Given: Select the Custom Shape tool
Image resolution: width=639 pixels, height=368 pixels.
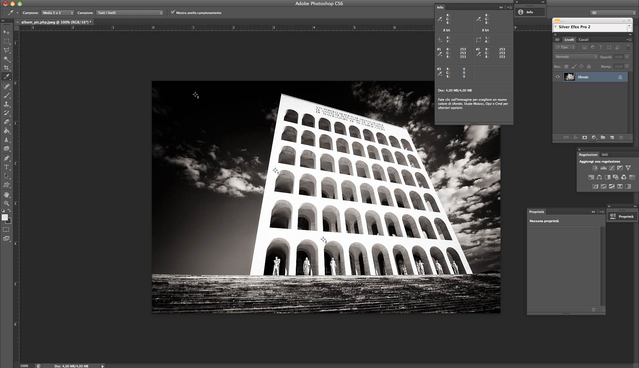Looking at the screenshot, I should [x=6, y=185].
